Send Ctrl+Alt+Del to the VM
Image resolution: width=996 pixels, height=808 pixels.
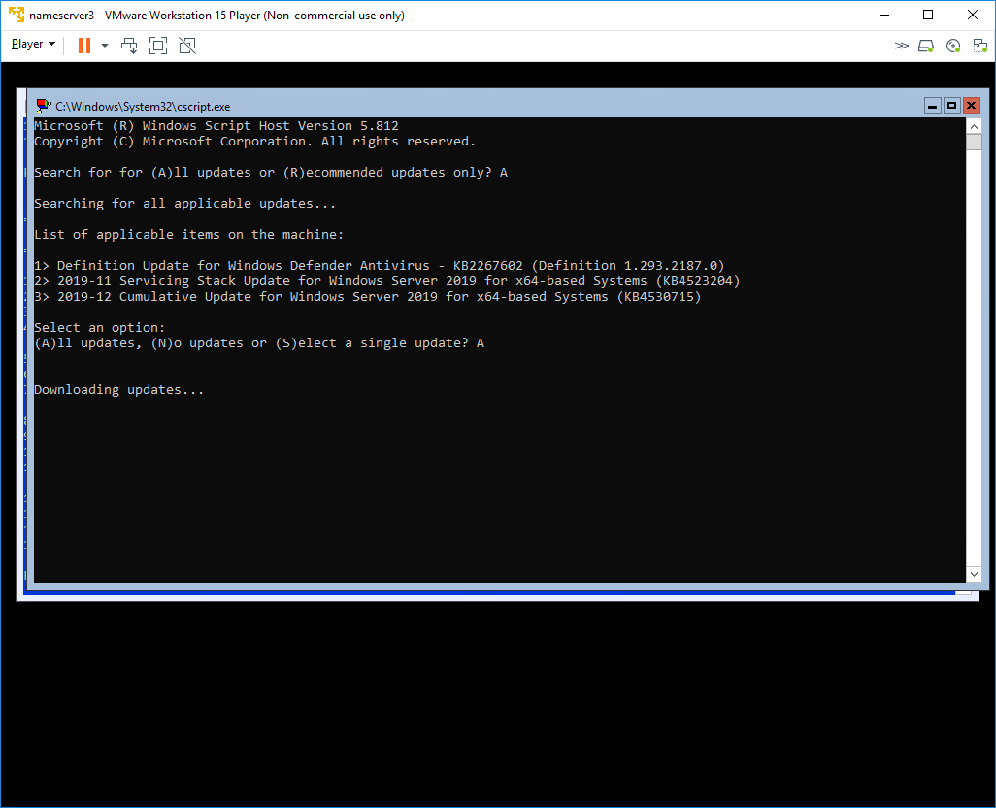click(x=129, y=45)
